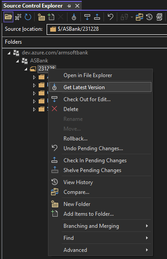The image size is (167, 259).
Task: Click the Undo toolbar icon
Action: (x=110, y=17)
